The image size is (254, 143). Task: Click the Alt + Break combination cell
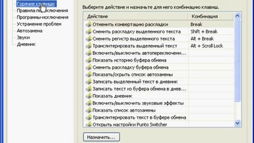tap(211, 39)
